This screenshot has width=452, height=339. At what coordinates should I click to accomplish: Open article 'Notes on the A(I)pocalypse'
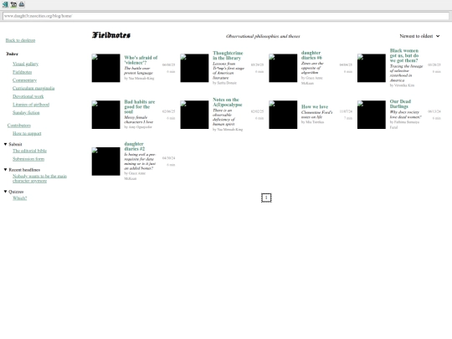click(227, 102)
